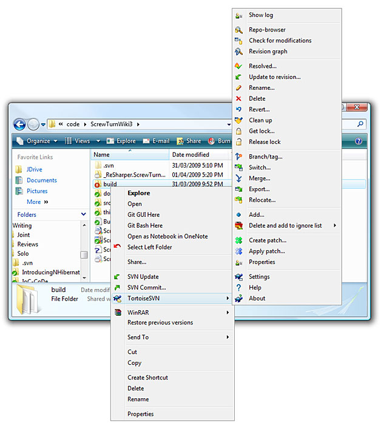The height and width of the screenshot is (431, 381).
Task: Sort by the Name column header
Action: (130, 155)
